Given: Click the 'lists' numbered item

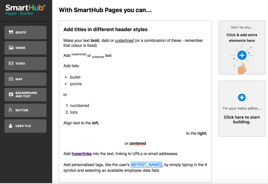Looking at the screenshot, I should (74, 112).
